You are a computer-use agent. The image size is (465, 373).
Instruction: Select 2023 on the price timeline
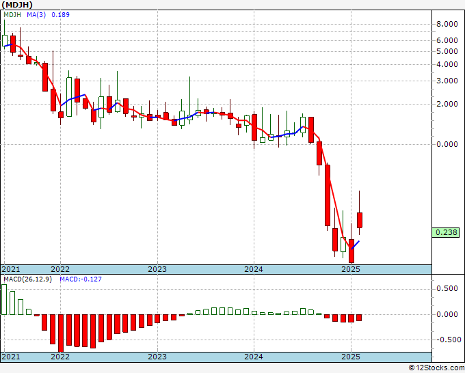[x=157, y=269]
